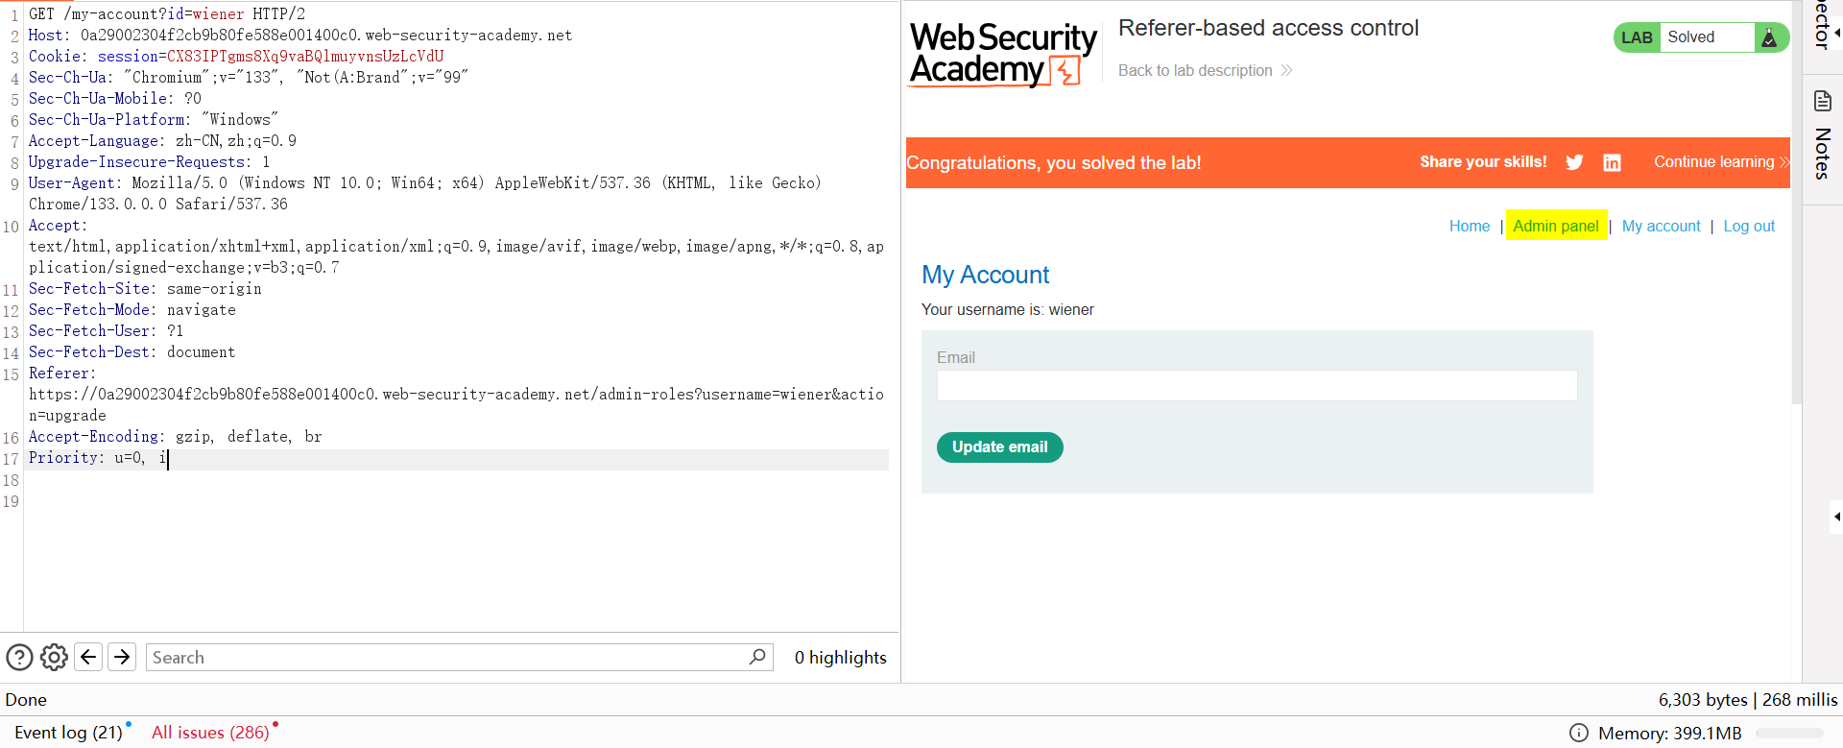Share on Twitter bird icon
The width and height of the screenshot is (1843, 748).
pyautogui.click(x=1574, y=162)
